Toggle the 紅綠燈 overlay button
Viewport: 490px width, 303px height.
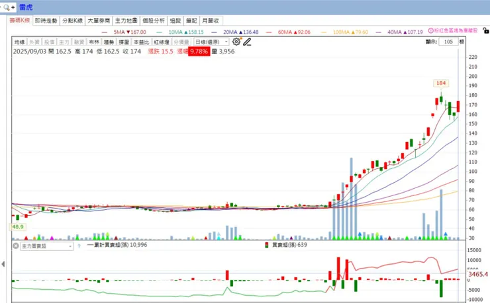(x=162, y=42)
